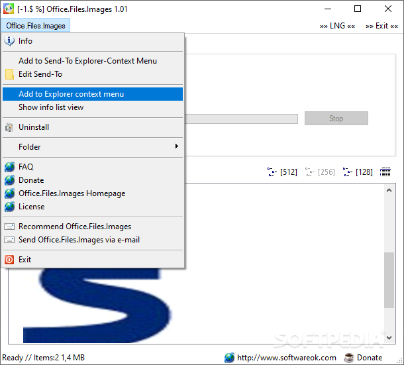Select Donate in the dropdown menu
The width and height of the screenshot is (404, 365).
pos(93,180)
